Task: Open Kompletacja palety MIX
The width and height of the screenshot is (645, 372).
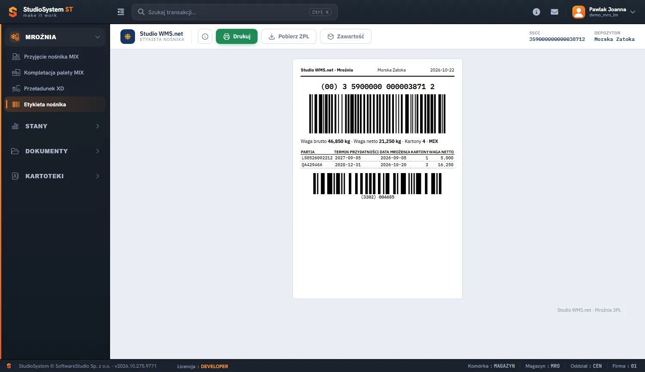Action: click(x=55, y=72)
